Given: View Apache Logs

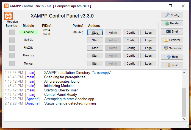Looking at the screenshot, I should (x=148, y=33).
